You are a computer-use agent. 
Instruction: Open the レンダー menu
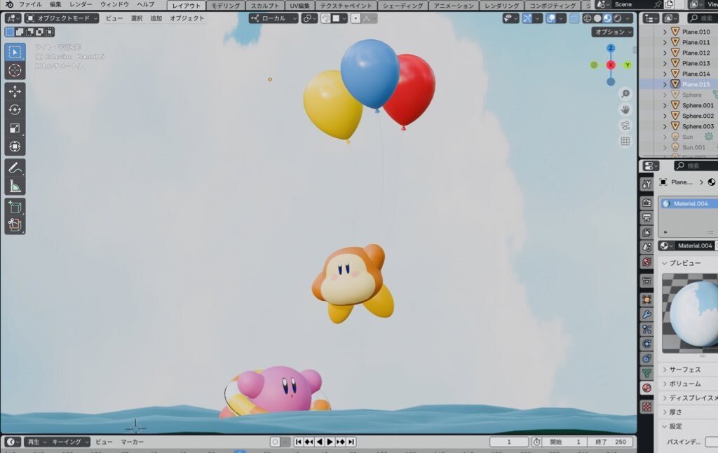click(x=81, y=5)
